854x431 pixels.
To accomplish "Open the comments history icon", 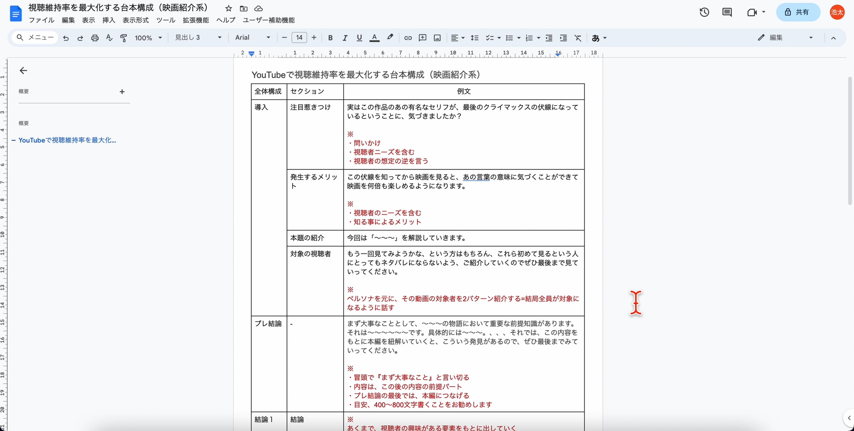I will point(727,12).
